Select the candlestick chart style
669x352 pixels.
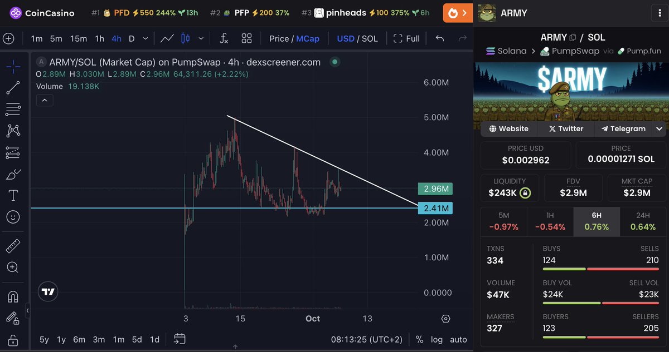[x=185, y=38]
